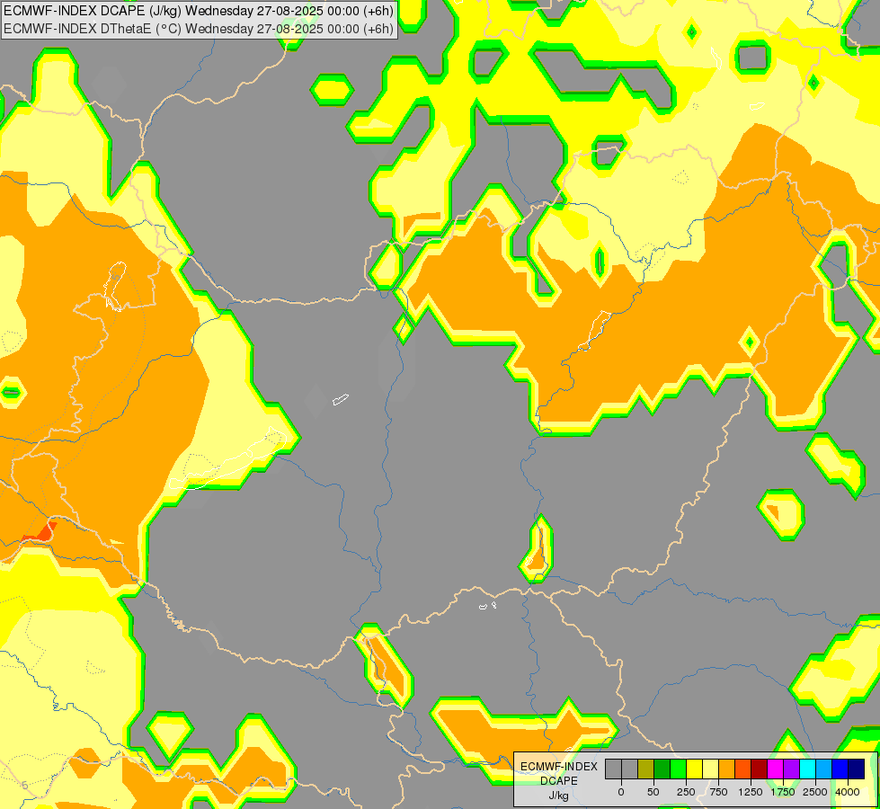The width and height of the screenshot is (880, 809).
Task: Click the legend value label 250
Action: pos(686,792)
